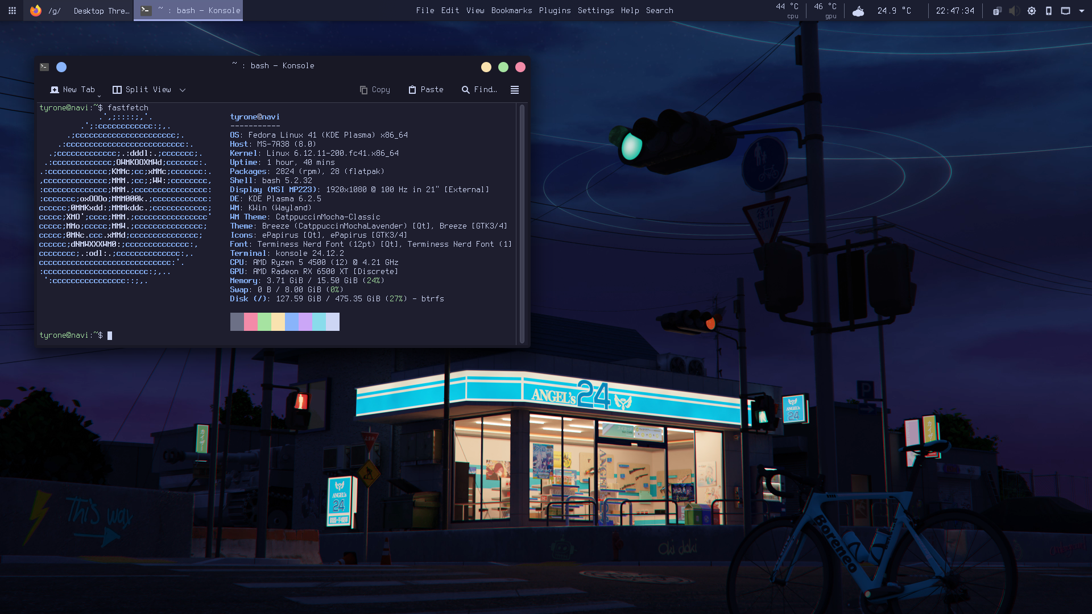Viewport: 1092px width, 614px height.
Task: Open the digital clock 22:47:34
Action: pos(955,10)
